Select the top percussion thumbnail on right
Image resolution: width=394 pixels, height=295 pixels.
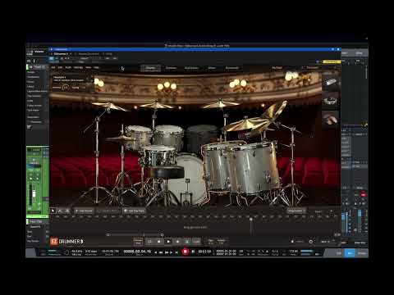(330, 82)
